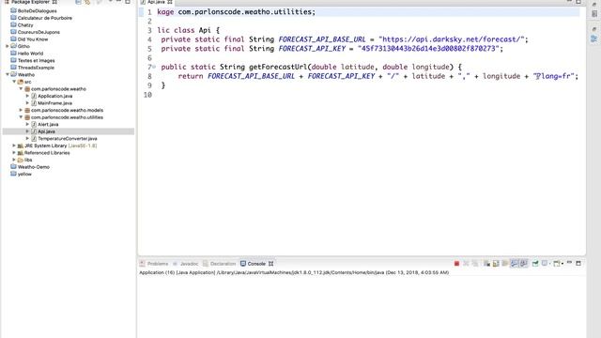Maximize the Console panel

578,264
